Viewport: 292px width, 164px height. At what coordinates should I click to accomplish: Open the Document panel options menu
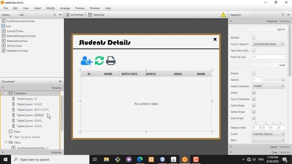60,82
